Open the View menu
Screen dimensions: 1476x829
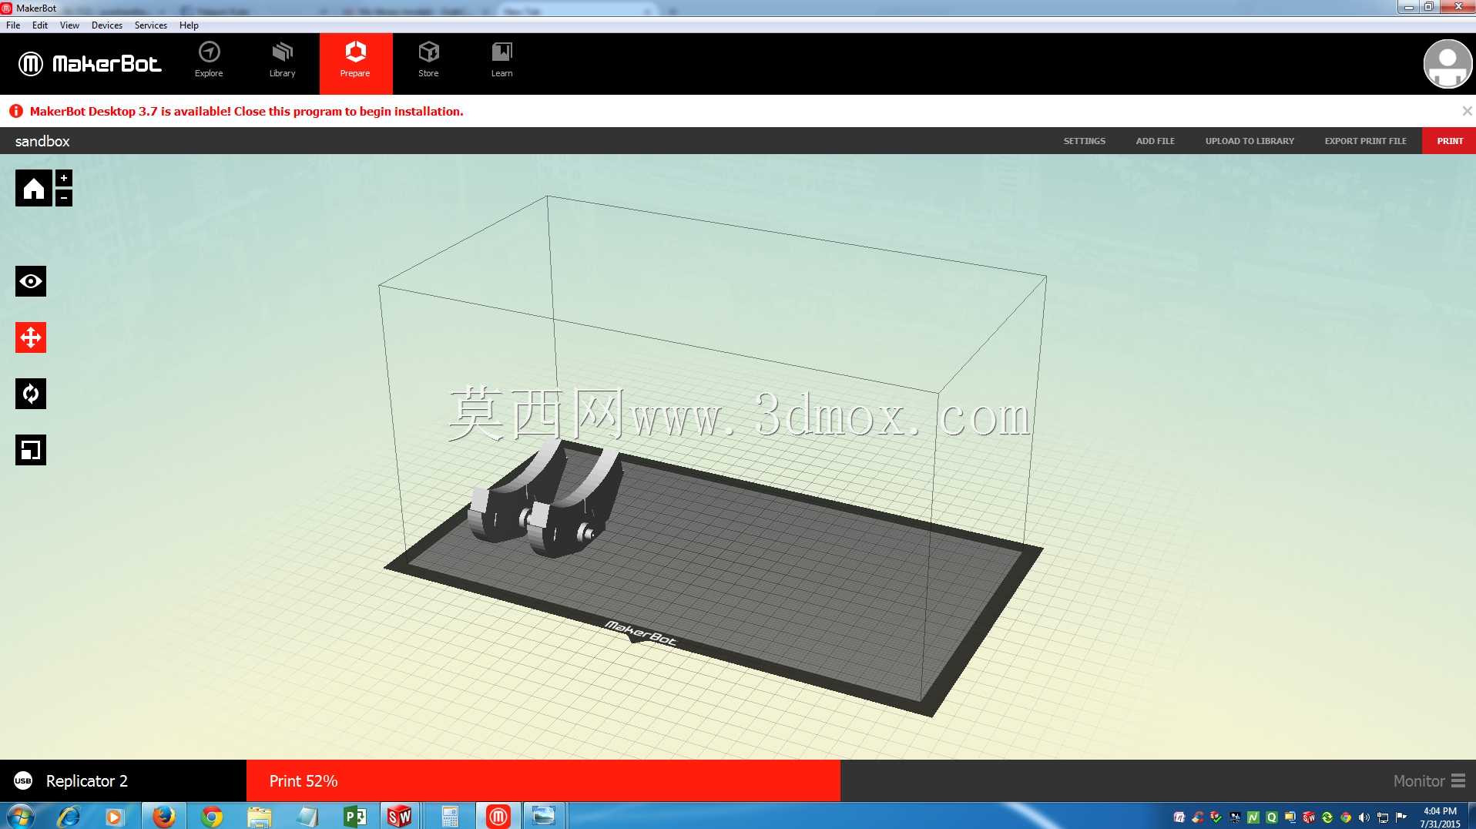[69, 25]
